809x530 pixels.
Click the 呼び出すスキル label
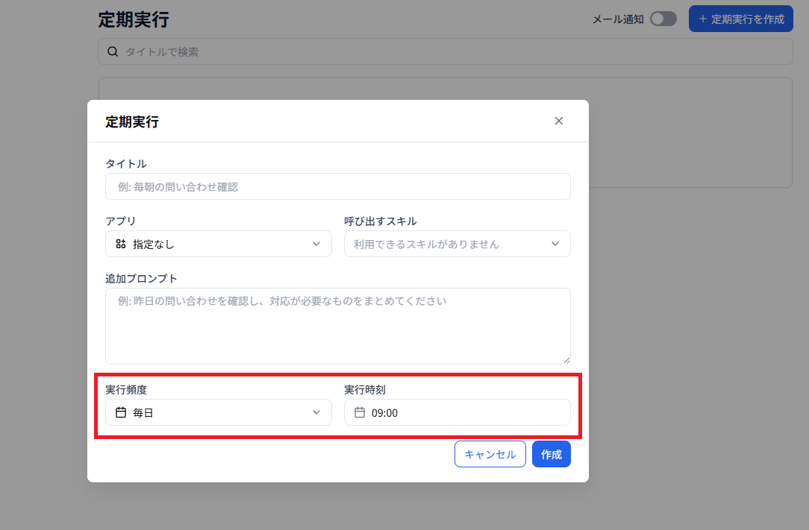pyautogui.click(x=381, y=221)
